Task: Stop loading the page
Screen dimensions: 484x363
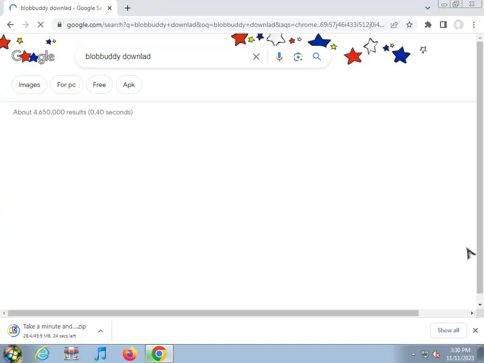Action: coord(41,25)
